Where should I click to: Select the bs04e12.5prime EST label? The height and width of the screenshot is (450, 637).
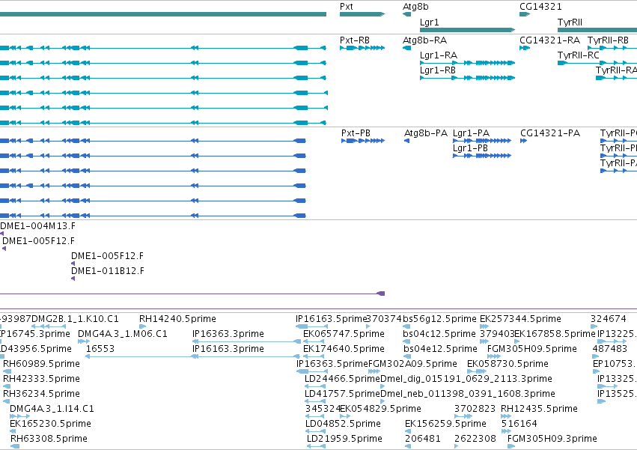(x=440, y=349)
